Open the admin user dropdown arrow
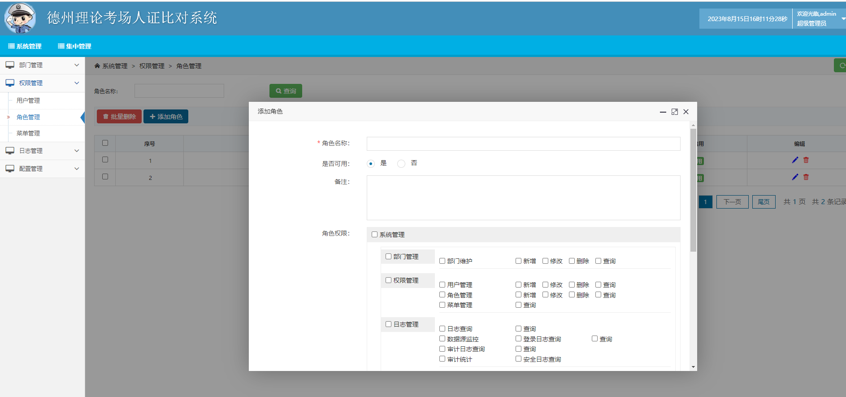This screenshot has height=397, width=846. click(x=843, y=19)
